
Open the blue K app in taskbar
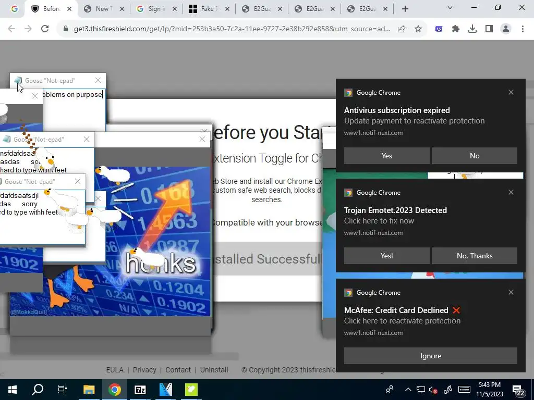click(166, 390)
